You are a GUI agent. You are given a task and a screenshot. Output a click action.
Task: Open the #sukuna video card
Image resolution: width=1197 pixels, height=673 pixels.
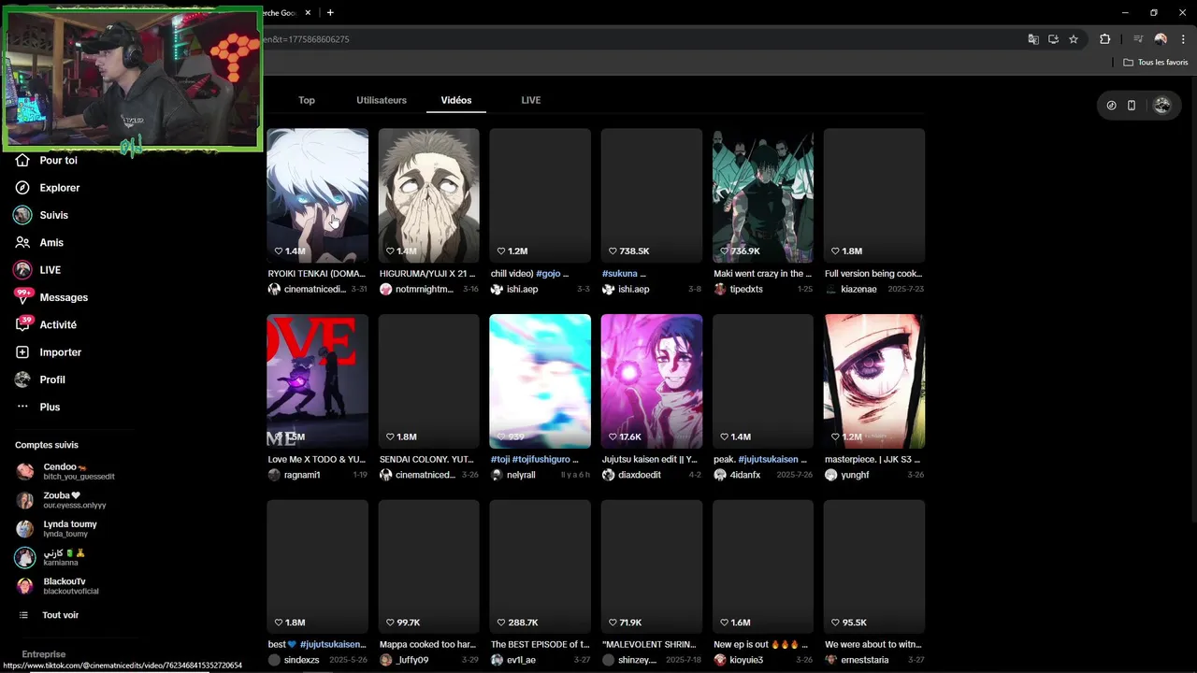[652, 195]
